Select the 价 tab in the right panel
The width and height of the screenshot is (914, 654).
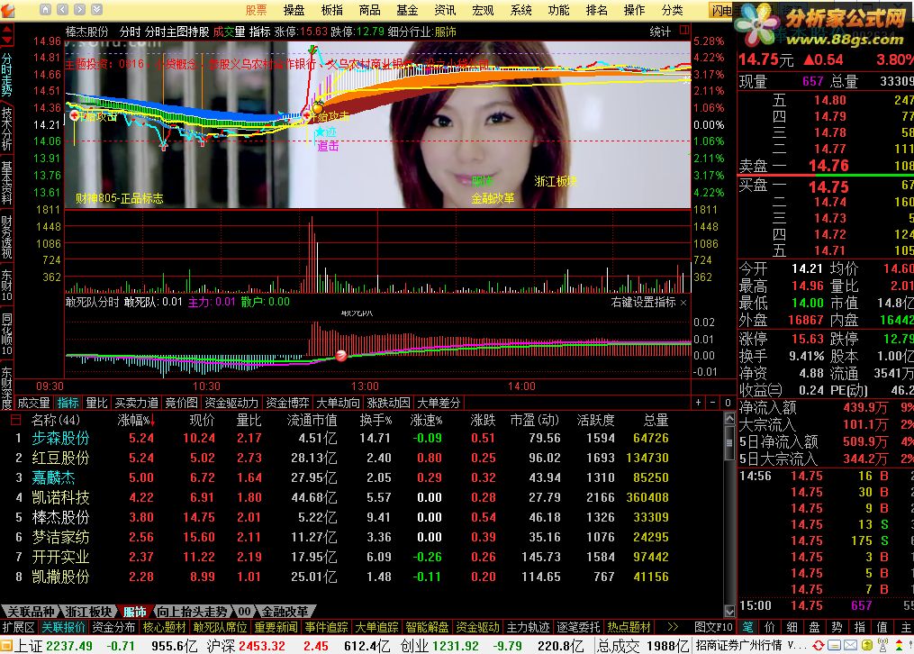(769, 627)
